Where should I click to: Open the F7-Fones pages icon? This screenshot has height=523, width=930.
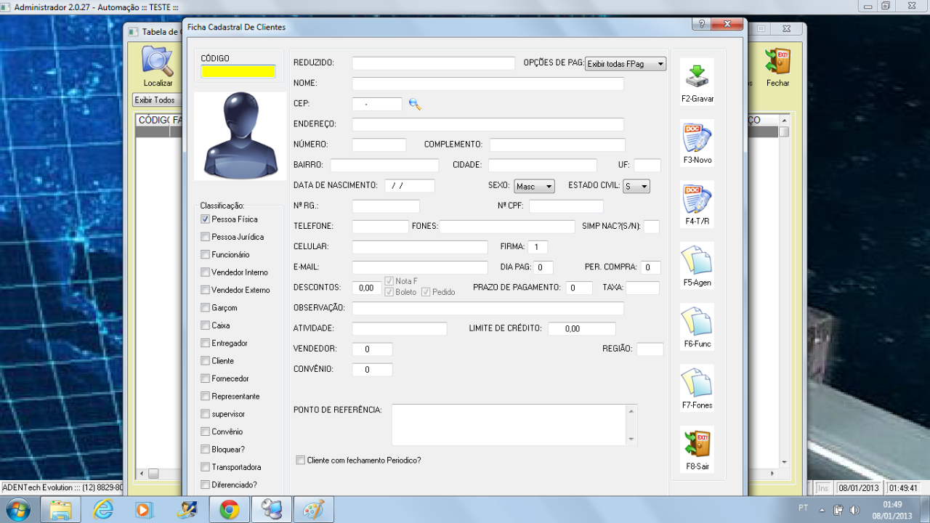click(x=697, y=383)
